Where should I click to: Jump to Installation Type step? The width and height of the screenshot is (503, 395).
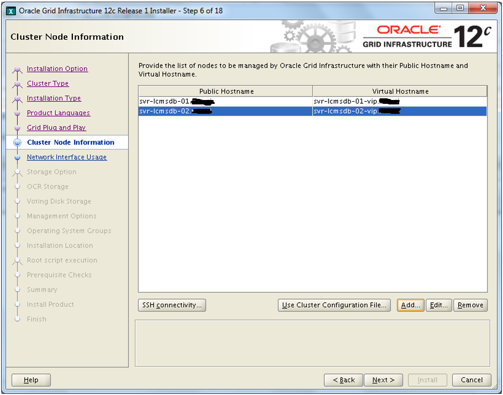54,98
